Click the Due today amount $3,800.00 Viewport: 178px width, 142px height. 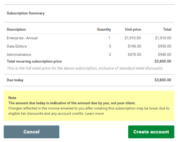163,80
